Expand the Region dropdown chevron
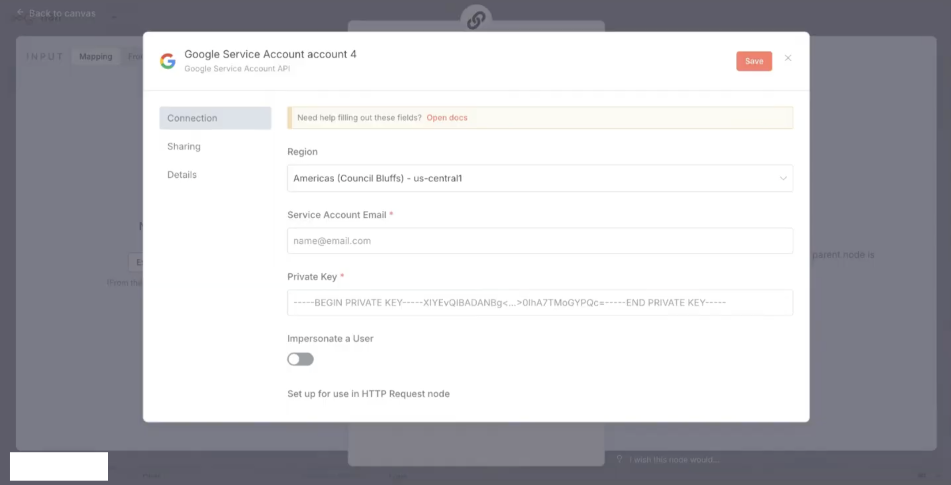Viewport: 951px width, 485px height. (783, 179)
